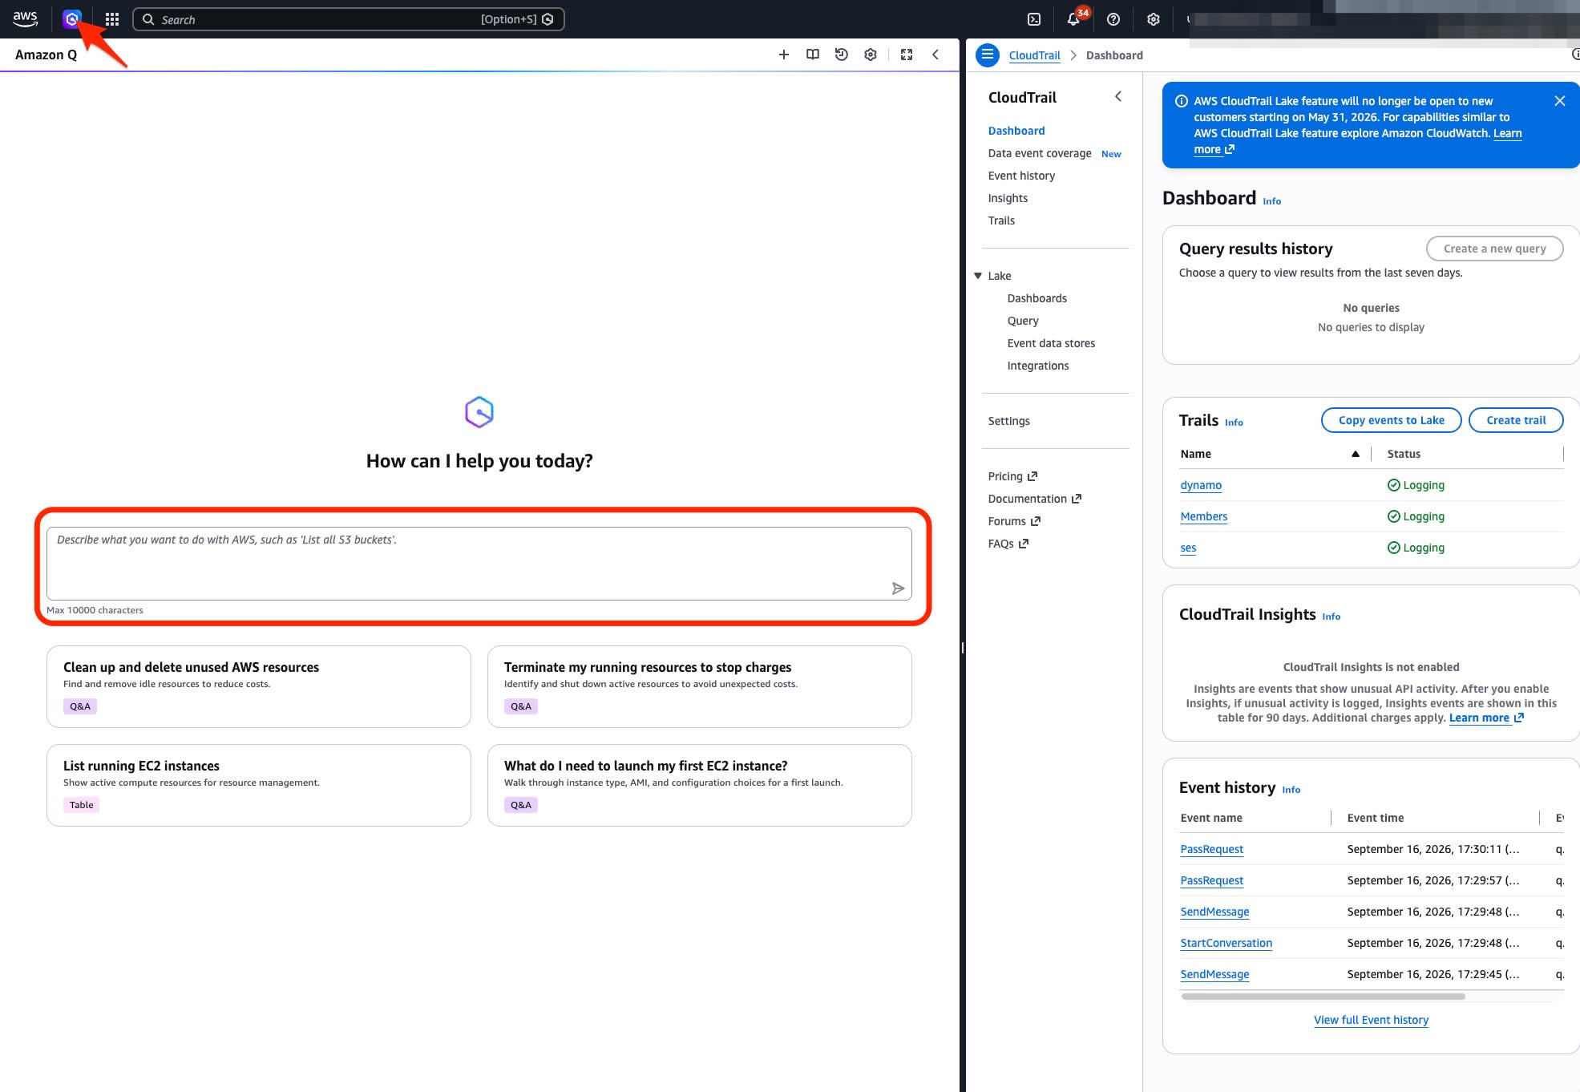Screen dimensions: 1580x1092
Task: Focus the AWS search bar
Action: (349, 19)
